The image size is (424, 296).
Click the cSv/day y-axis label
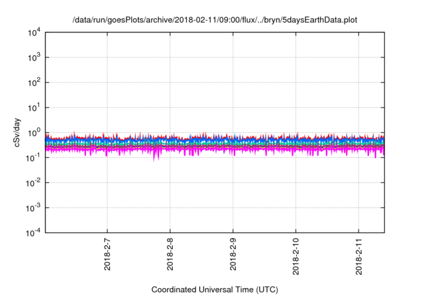pos(17,132)
